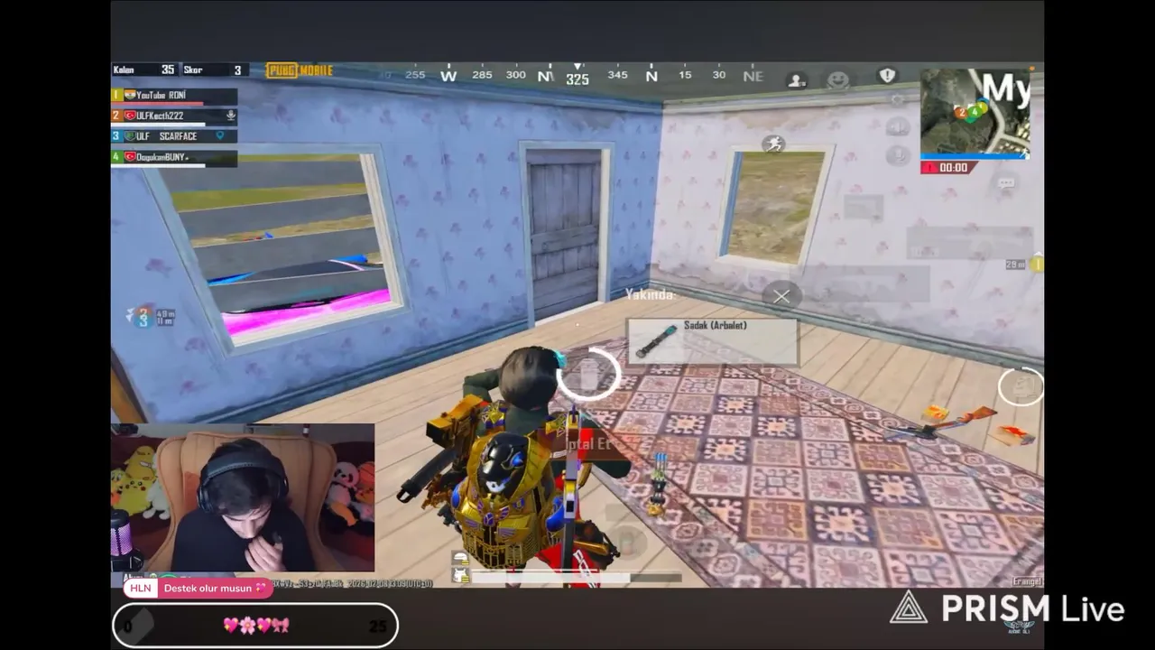This screenshot has height=650, width=1155.
Task: Expand the minimap
Action: (975, 112)
